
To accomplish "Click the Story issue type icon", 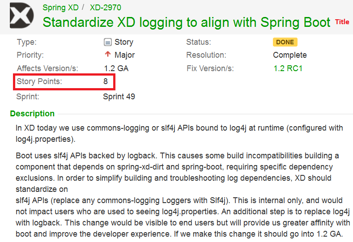I will coord(107,42).
